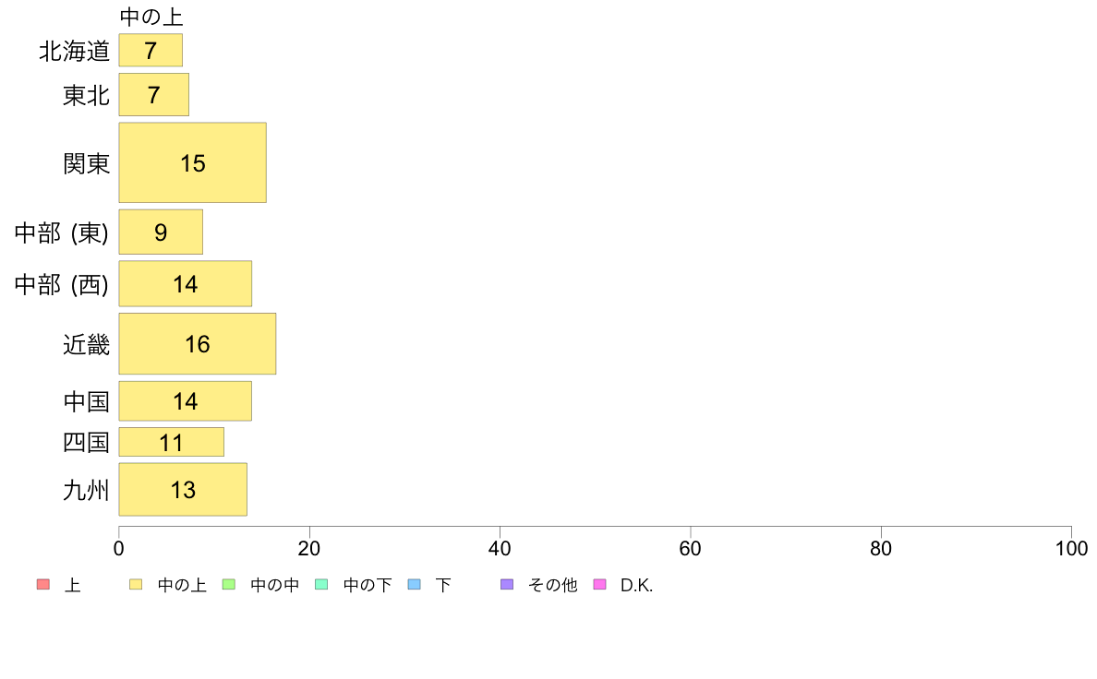Click the pink D.K. legend swatch
This screenshot has height=679, width=1097.
[x=599, y=585]
